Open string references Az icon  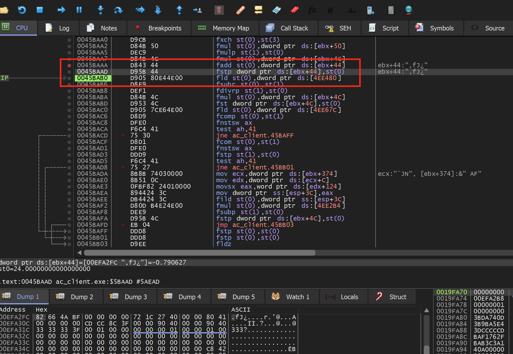click(352, 10)
